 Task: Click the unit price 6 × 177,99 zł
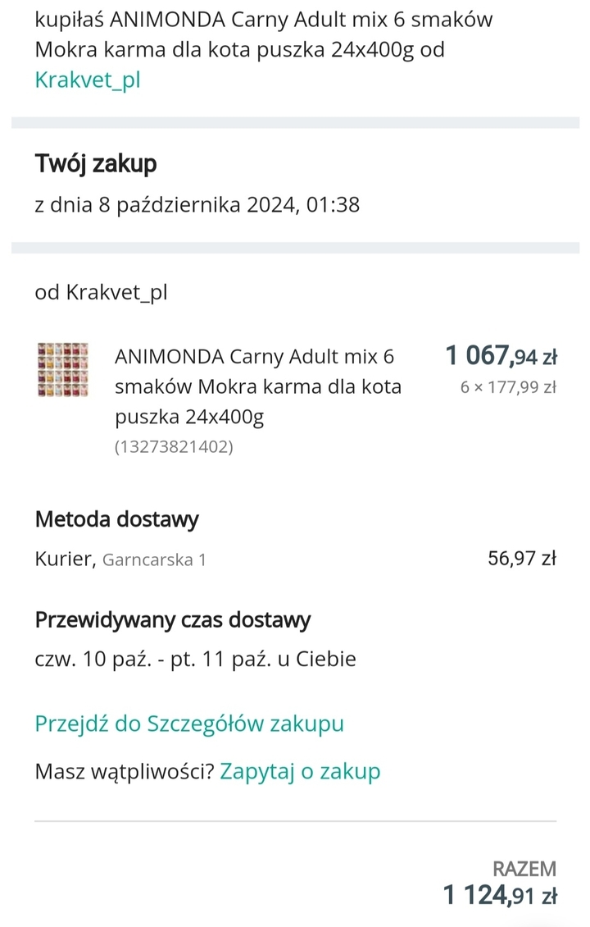[509, 387]
